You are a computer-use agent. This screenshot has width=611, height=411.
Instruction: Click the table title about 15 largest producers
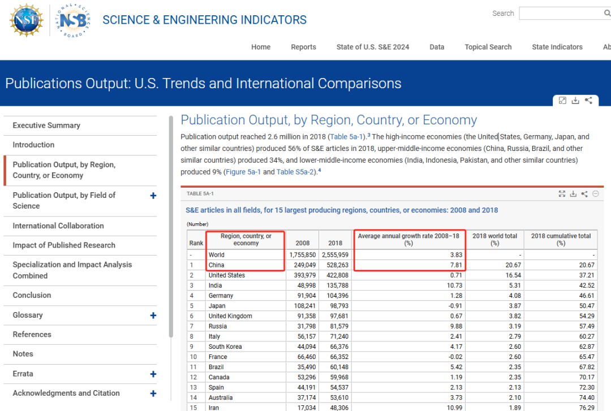[x=341, y=210]
